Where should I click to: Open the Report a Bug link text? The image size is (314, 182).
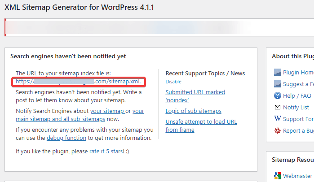tap(298, 130)
